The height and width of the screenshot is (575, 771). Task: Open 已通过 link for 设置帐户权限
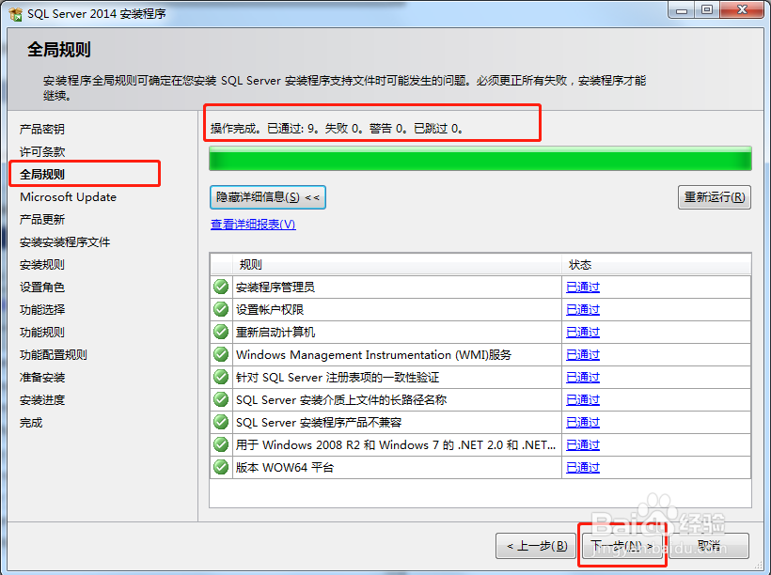pos(583,310)
